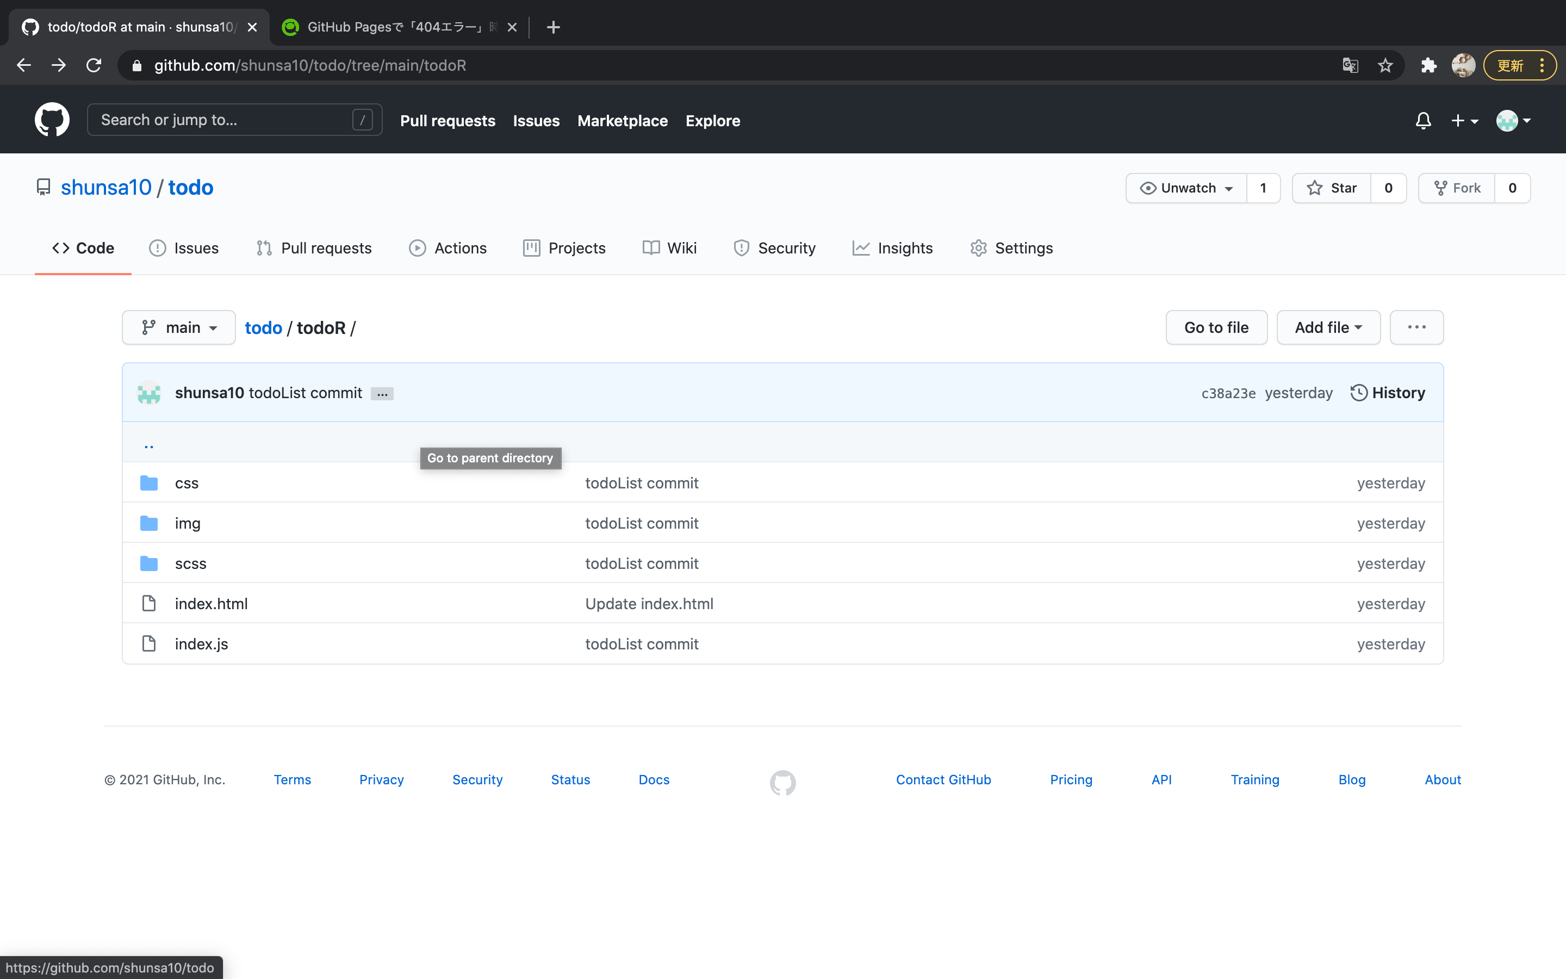
Task: Go to Explore
Action: click(x=713, y=120)
